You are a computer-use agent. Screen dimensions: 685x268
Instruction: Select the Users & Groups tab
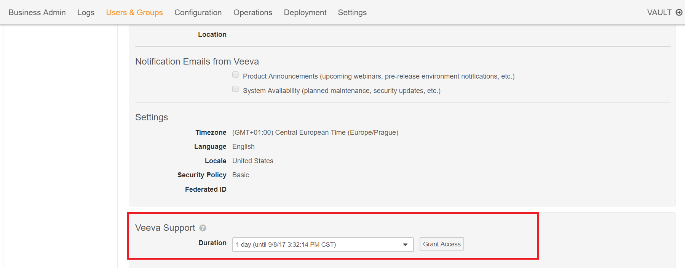coord(134,13)
